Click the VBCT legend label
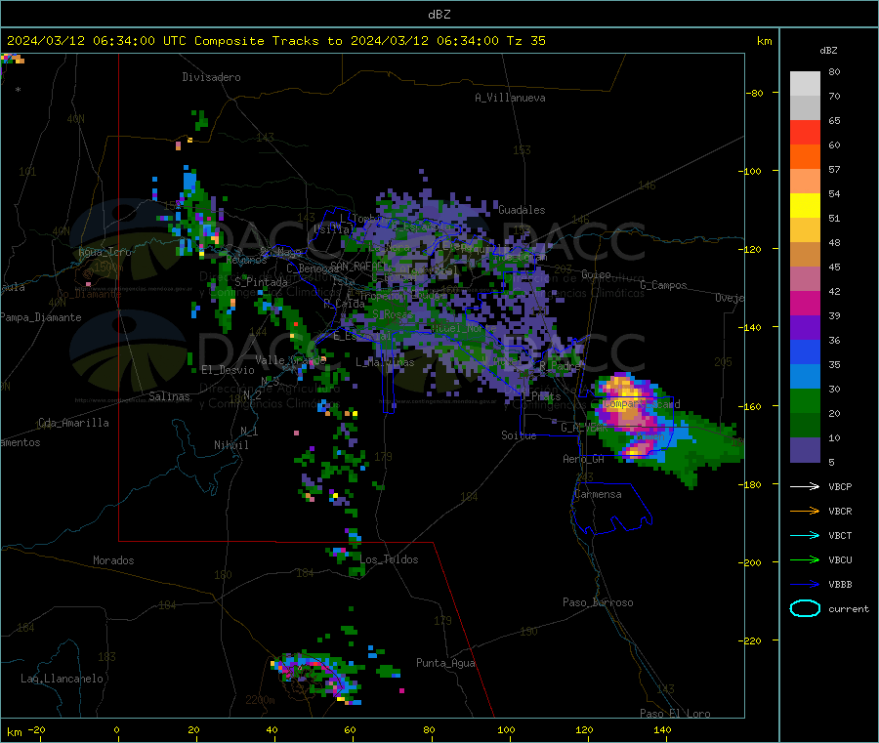Image resolution: width=879 pixels, height=743 pixels. [x=840, y=536]
